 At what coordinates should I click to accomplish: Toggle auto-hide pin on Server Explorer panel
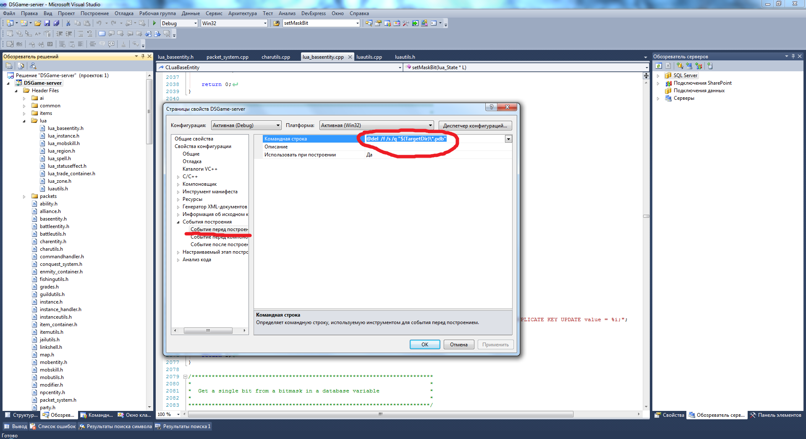(793, 56)
